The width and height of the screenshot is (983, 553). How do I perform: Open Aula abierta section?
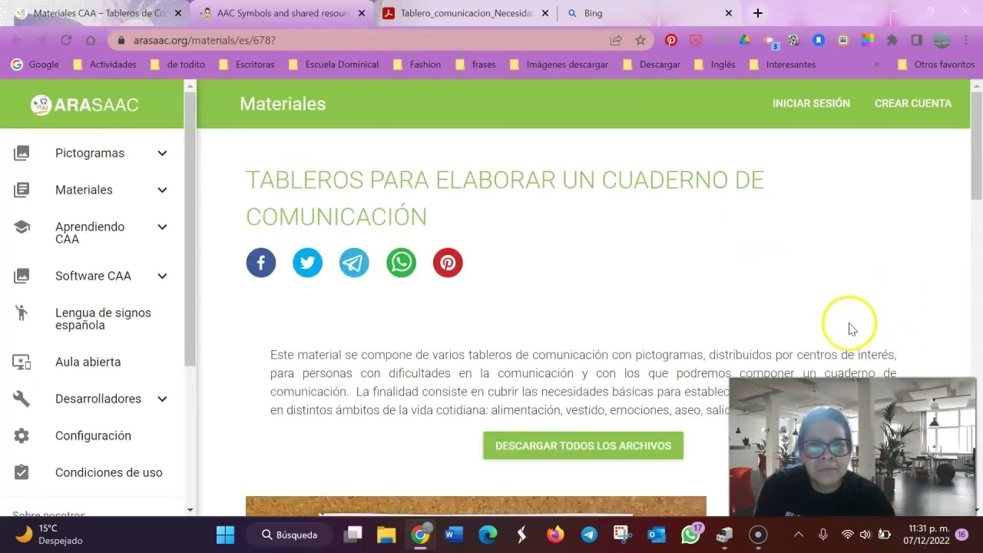88,362
